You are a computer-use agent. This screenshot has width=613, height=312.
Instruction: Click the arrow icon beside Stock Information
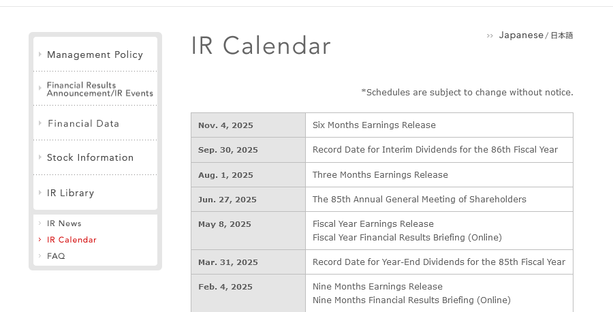pyautogui.click(x=40, y=157)
